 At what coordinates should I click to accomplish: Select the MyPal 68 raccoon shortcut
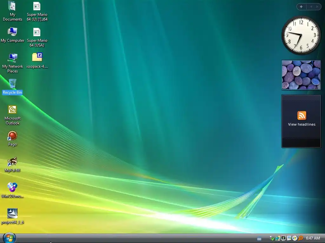pos(12,165)
